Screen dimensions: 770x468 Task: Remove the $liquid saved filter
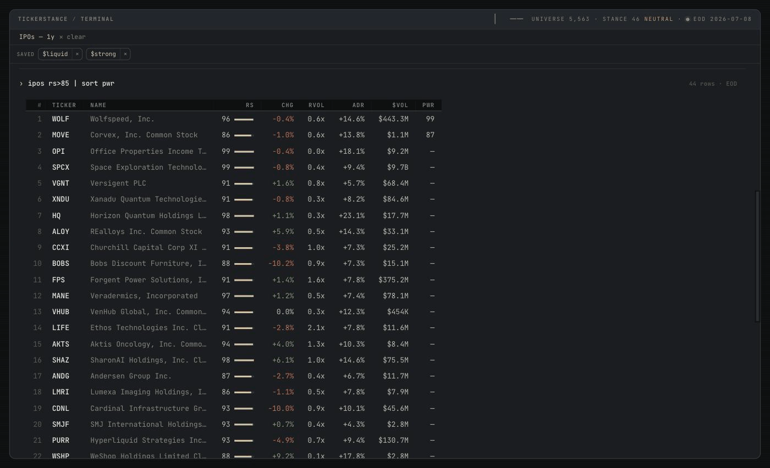77,54
